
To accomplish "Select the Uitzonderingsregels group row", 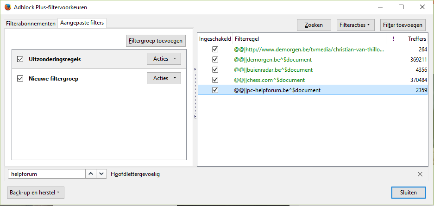I will 99,59.
